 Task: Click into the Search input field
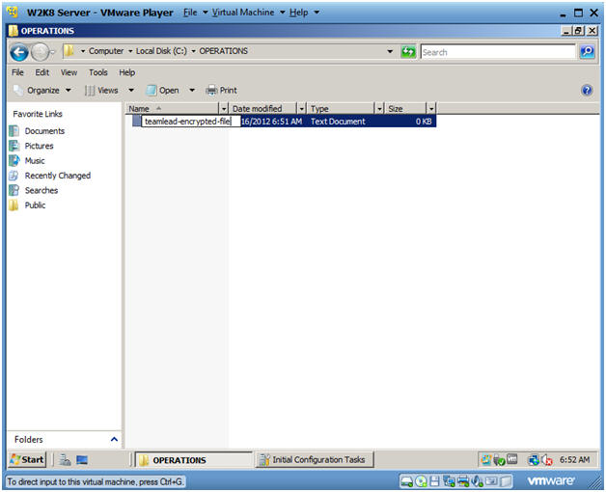click(x=498, y=52)
